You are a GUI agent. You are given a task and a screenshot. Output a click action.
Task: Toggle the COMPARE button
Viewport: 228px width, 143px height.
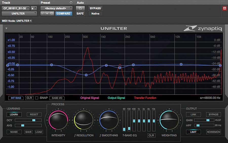63,13
